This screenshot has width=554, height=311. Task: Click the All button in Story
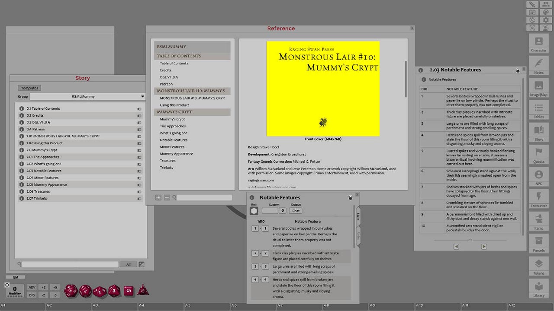pos(129,264)
